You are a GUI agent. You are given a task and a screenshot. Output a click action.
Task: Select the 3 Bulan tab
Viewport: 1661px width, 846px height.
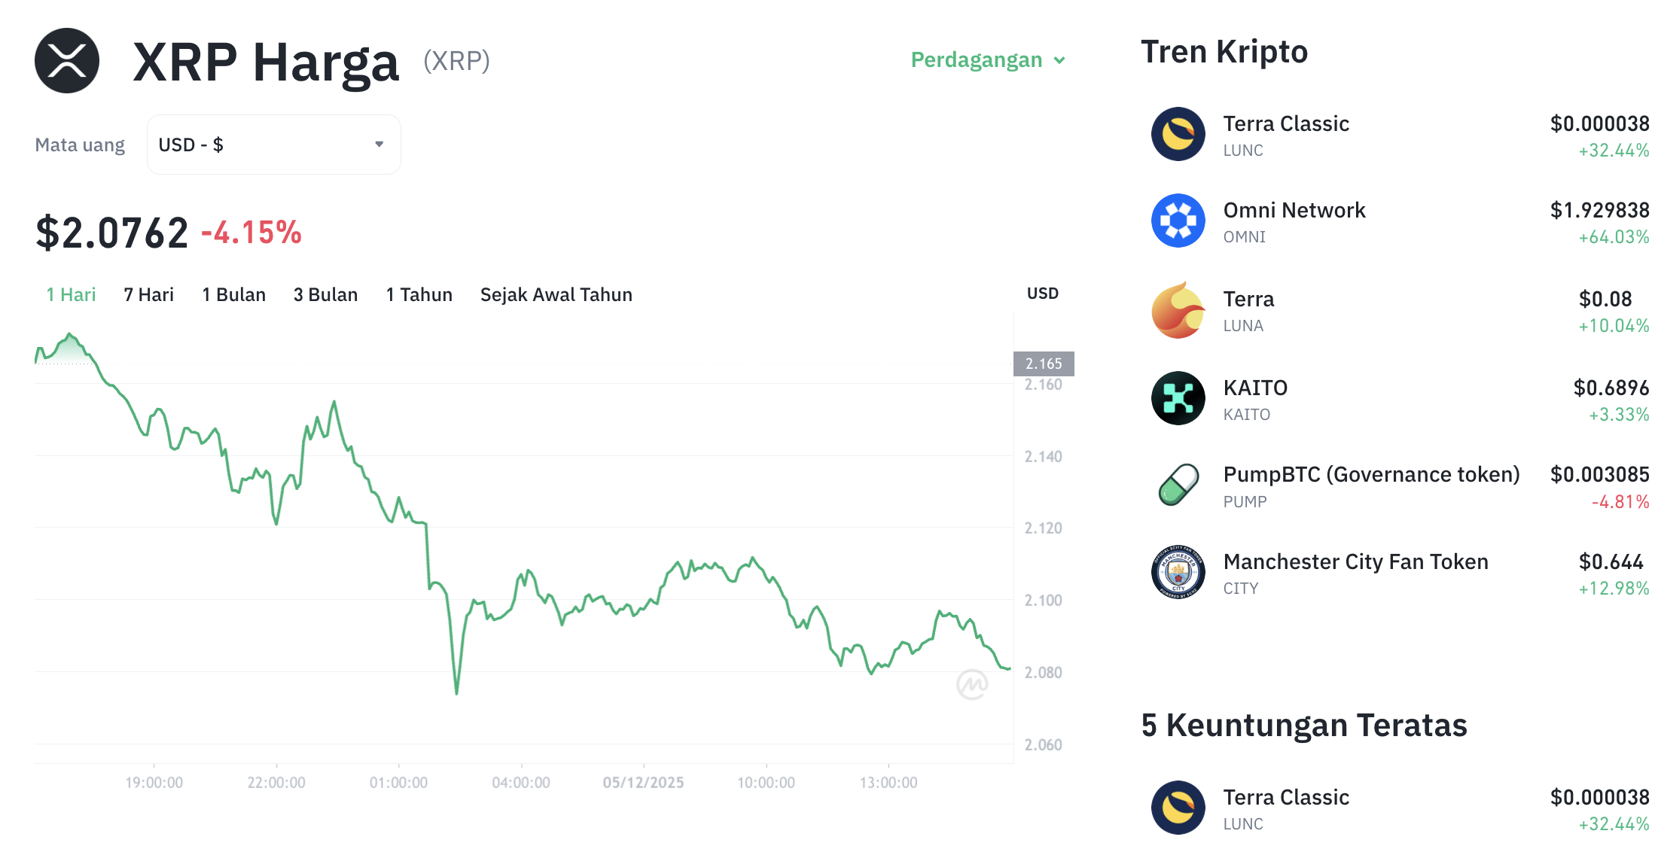tap(325, 294)
